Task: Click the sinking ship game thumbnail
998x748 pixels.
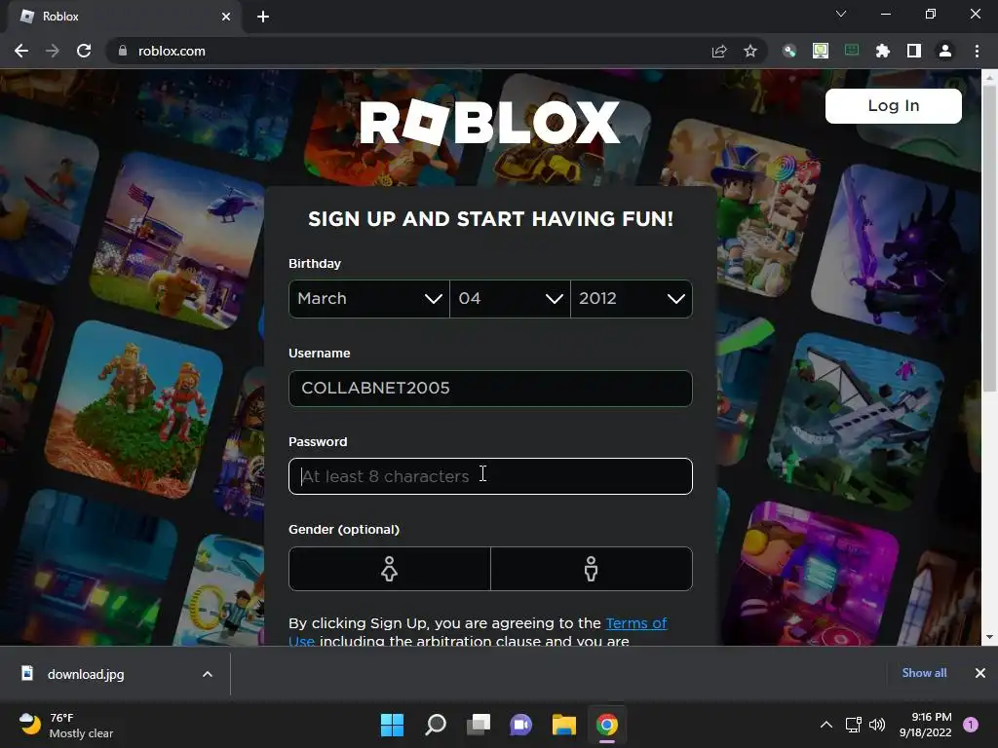Action: pyautogui.click(x=856, y=420)
